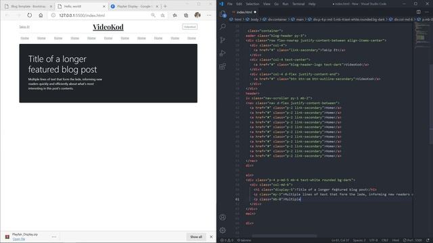The height and width of the screenshot is (243, 433).
Task: Select the index.html editor tab
Action: [244, 12]
